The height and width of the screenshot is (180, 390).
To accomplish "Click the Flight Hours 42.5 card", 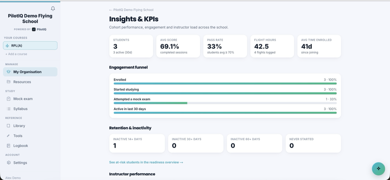I will [272, 46].
